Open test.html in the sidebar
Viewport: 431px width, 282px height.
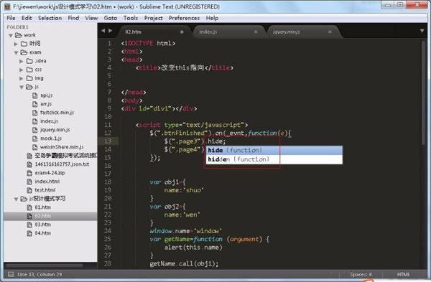(x=45, y=190)
